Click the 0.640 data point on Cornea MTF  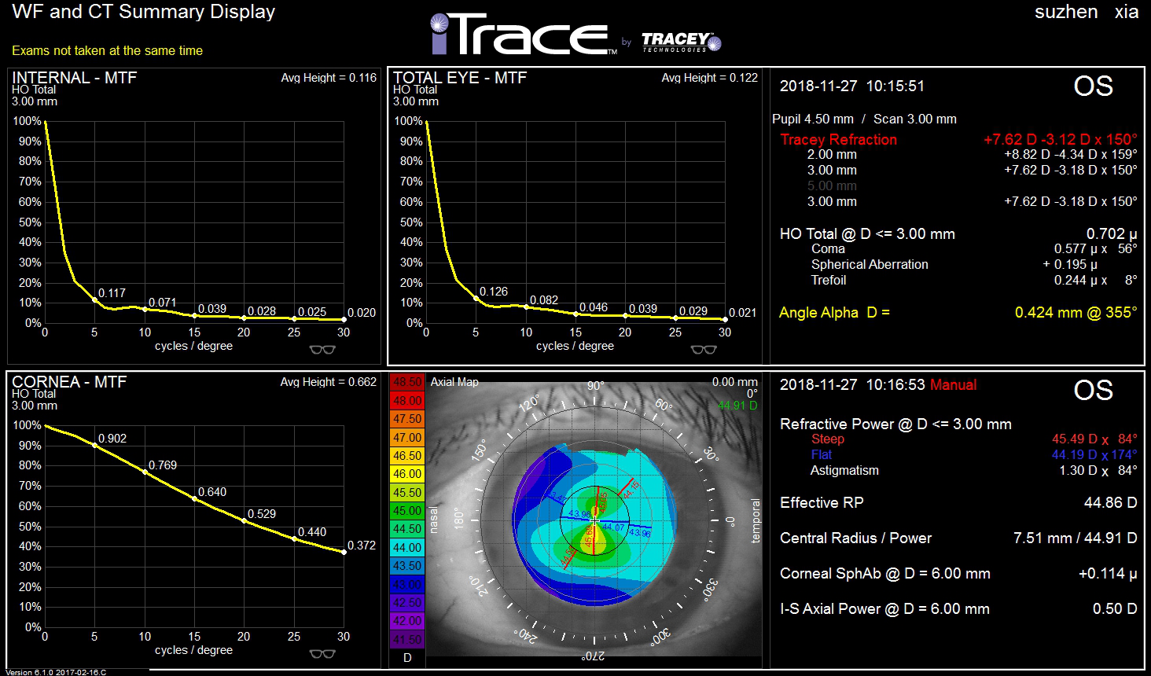194,498
